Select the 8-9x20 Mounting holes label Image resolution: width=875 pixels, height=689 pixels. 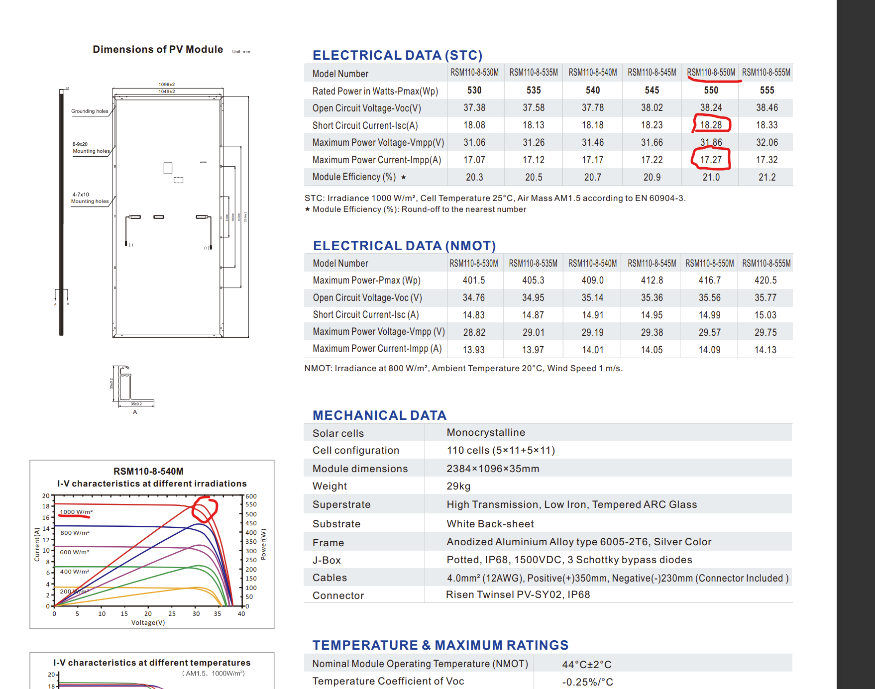[91, 148]
